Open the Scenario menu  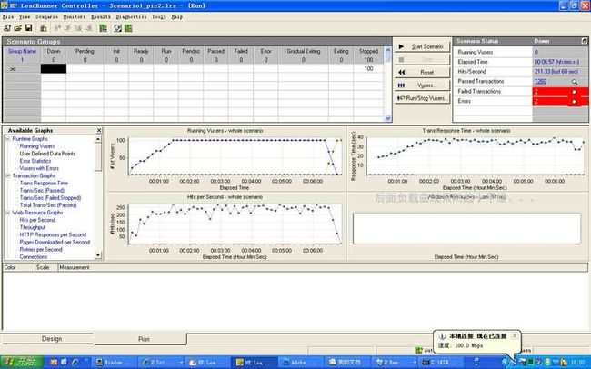coord(46,17)
